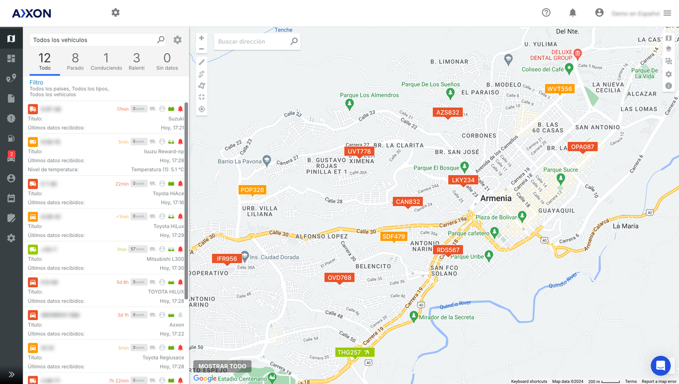Open the vehicle icon with badge 2
This screenshot has width=679, height=384.
point(11,158)
